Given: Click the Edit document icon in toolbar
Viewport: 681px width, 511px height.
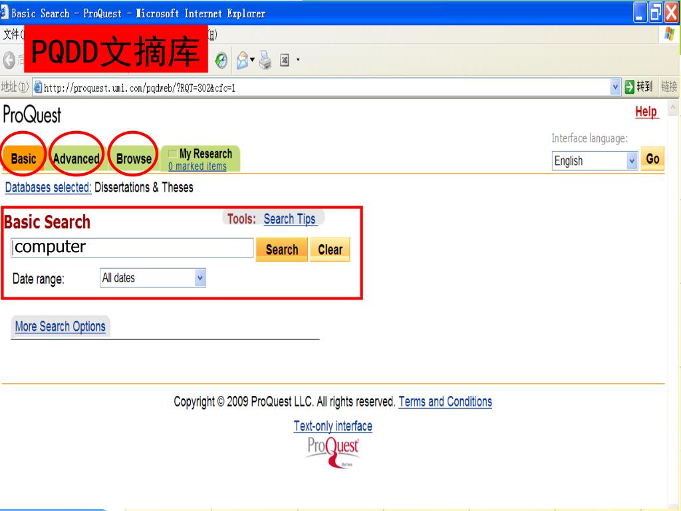Looking at the screenshot, I should point(285,60).
